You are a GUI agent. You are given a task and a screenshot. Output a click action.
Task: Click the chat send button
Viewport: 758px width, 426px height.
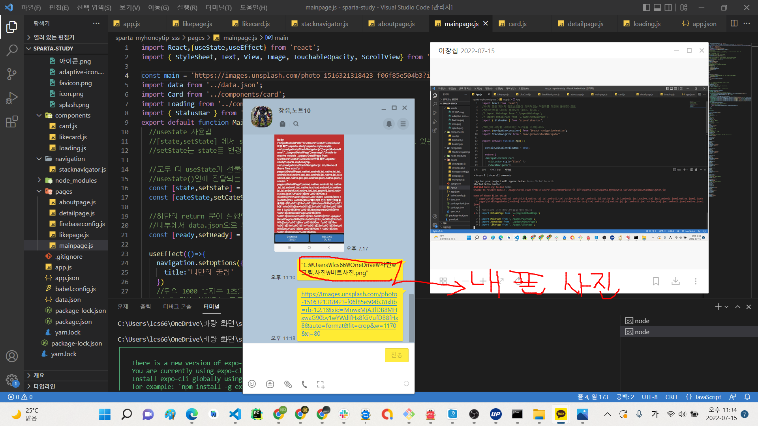[x=396, y=355]
